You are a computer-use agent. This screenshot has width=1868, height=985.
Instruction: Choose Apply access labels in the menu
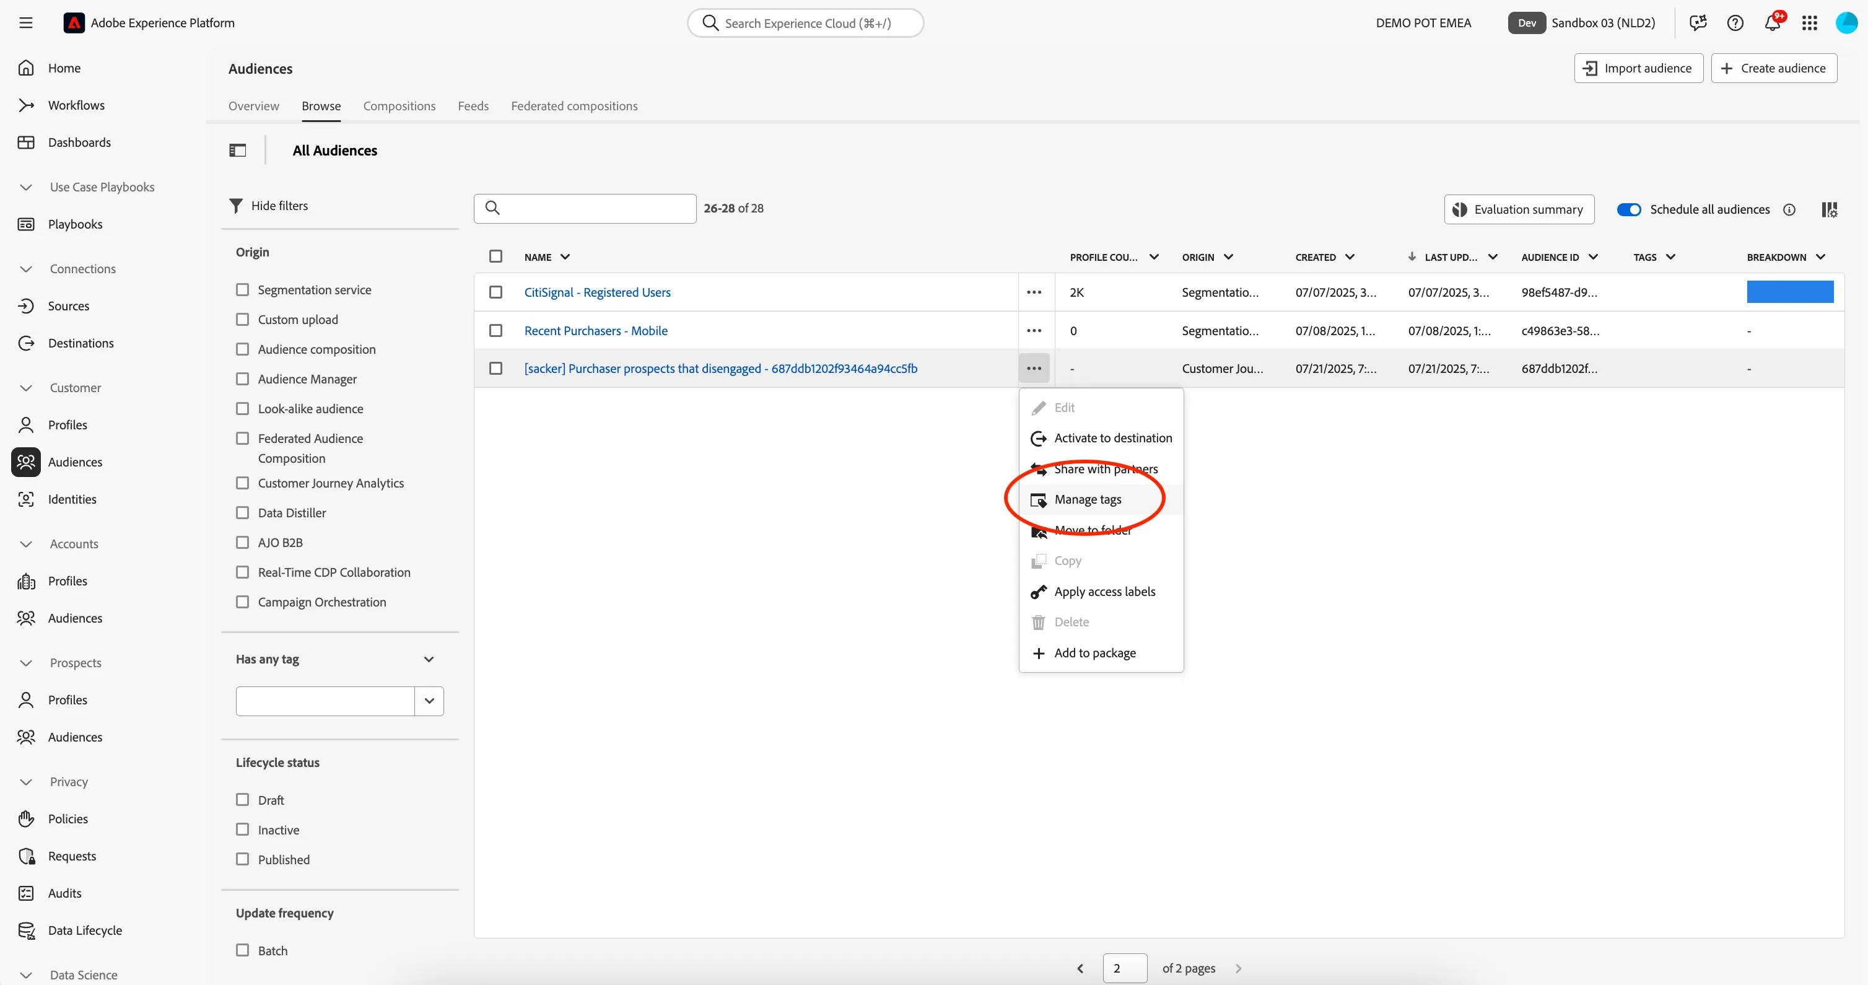pyautogui.click(x=1101, y=592)
